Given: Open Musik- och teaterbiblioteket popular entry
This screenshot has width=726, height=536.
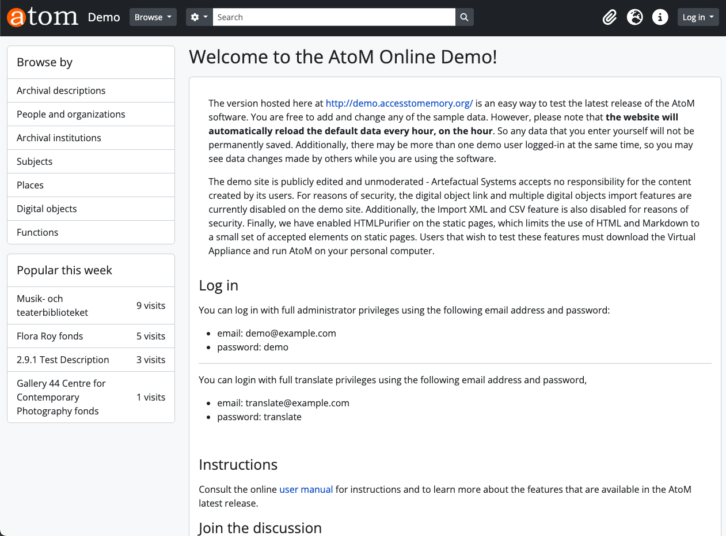Looking at the screenshot, I should [x=52, y=305].
